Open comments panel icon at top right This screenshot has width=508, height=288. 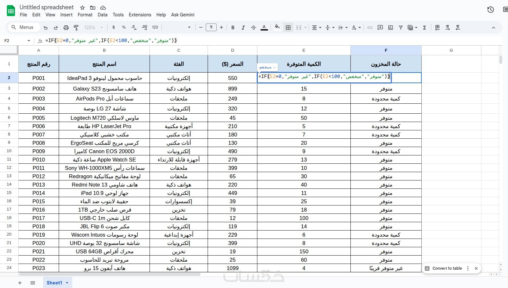pyautogui.click(x=505, y=10)
